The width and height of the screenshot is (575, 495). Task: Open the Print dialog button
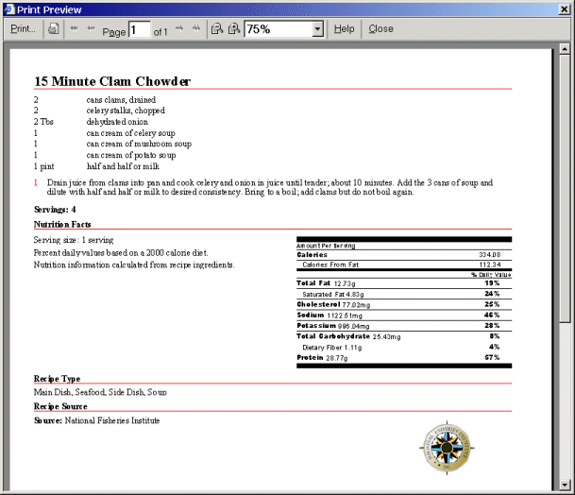[23, 29]
